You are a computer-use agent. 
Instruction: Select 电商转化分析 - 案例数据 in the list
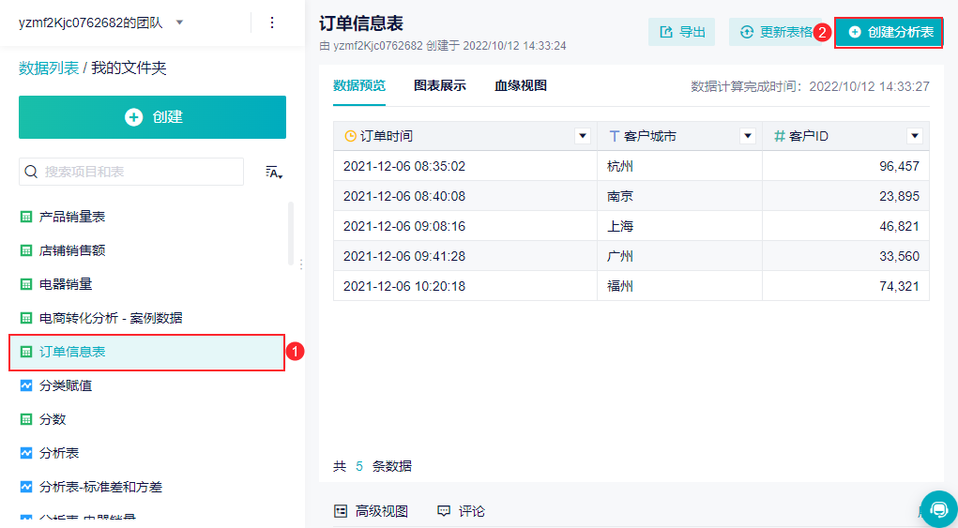pyautogui.click(x=111, y=318)
